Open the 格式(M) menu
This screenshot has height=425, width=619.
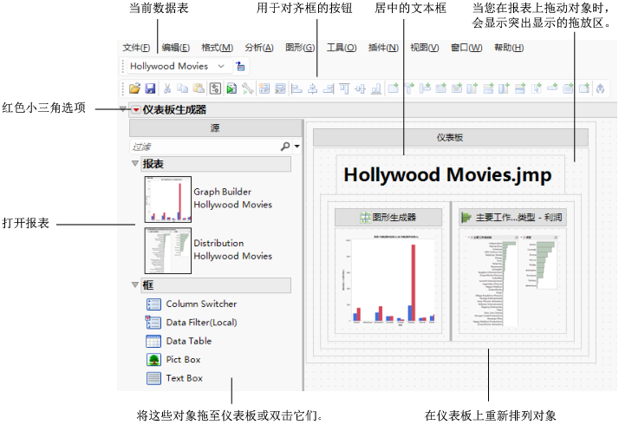point(217,48)
